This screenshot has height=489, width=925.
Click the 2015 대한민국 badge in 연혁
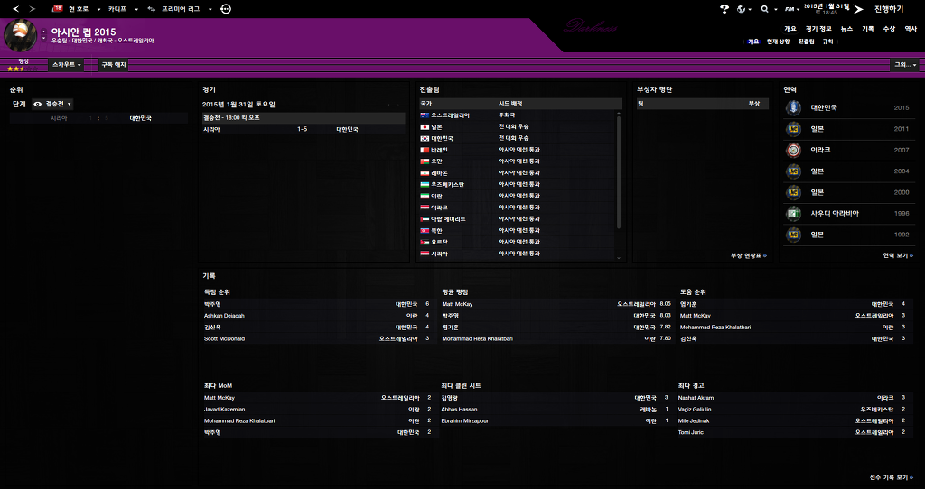(793, 108)
